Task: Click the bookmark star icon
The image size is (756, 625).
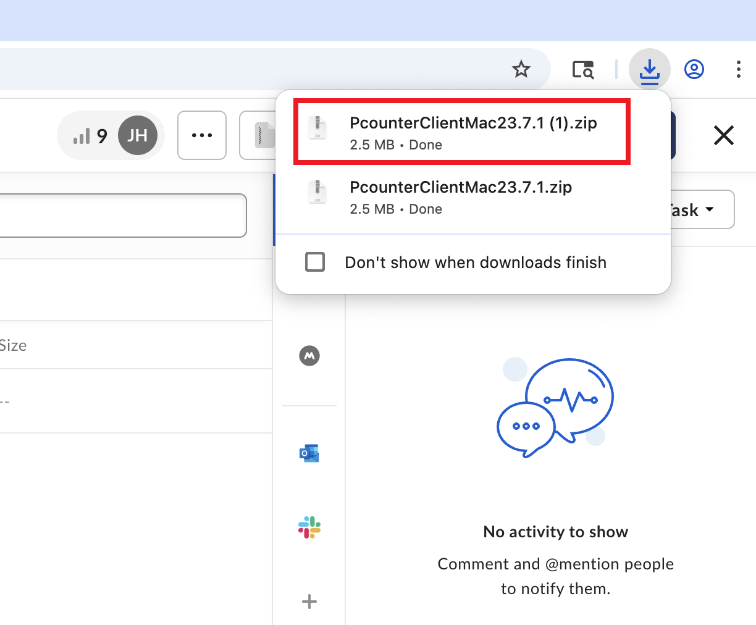Action: pos(521,69)
